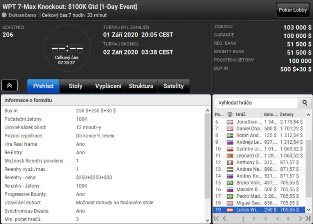313x224 pixels.
Task: Sort by the Po... position column header
Action: tap(219, 114)
